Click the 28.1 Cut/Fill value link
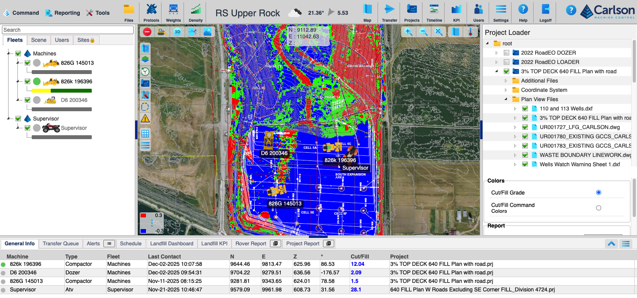The width and height of the screenshot is (637, 298). click(x=356, y=289)
